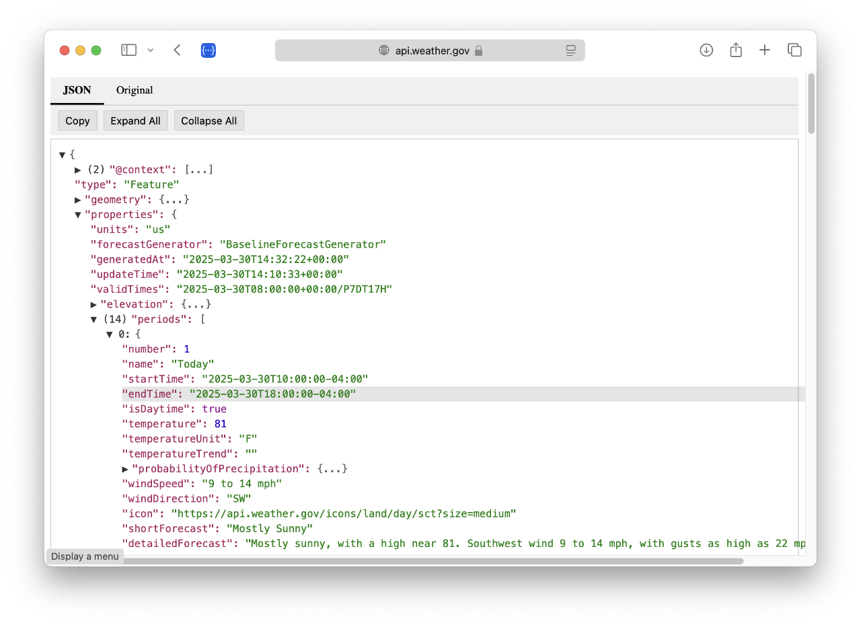
Task: Click the temperatureUnit "F" row
Action: 190,439
